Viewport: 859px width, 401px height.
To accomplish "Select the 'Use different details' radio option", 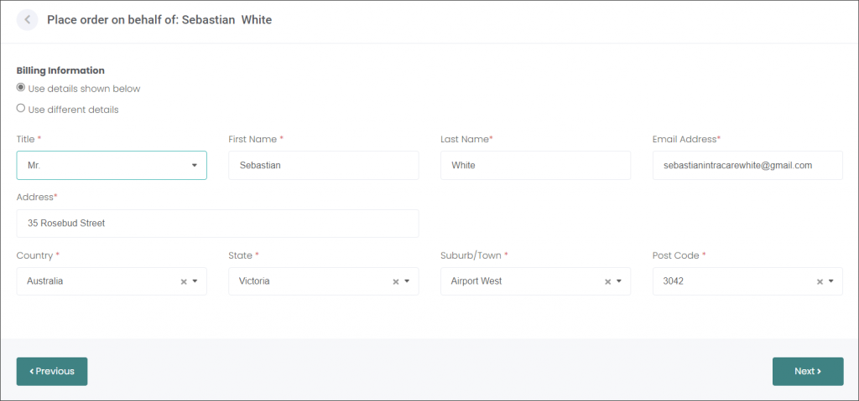I will (21, 108).
